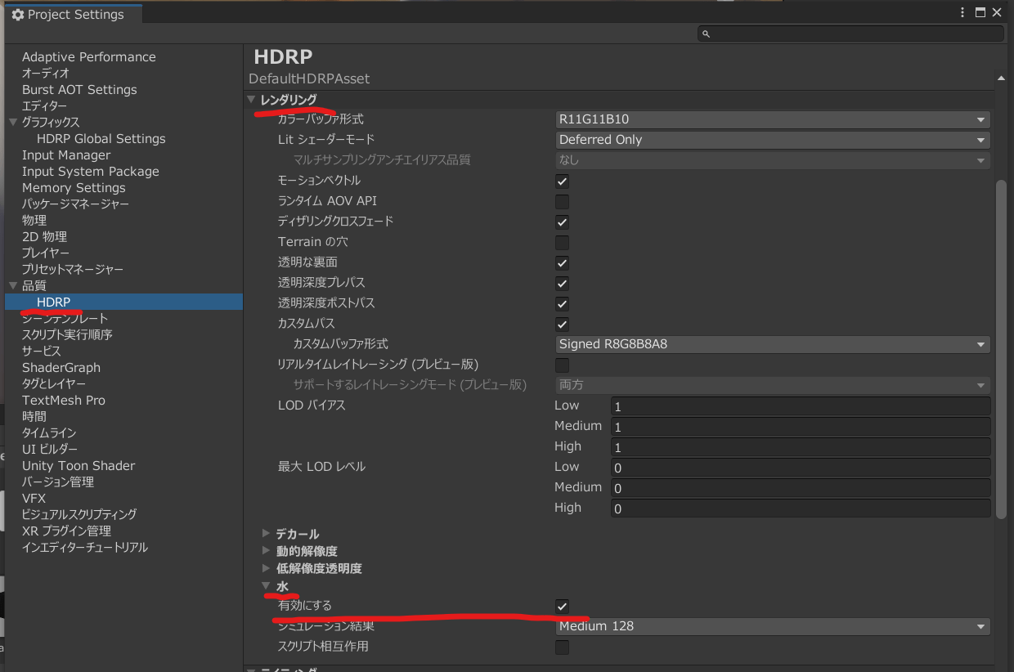The image size is (1014, 672).
Task: Select 2D 物理 in the sidebar
Action: [x=44, y=237]
